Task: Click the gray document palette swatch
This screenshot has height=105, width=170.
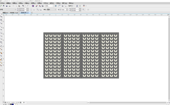Action: tap(11, 104)
